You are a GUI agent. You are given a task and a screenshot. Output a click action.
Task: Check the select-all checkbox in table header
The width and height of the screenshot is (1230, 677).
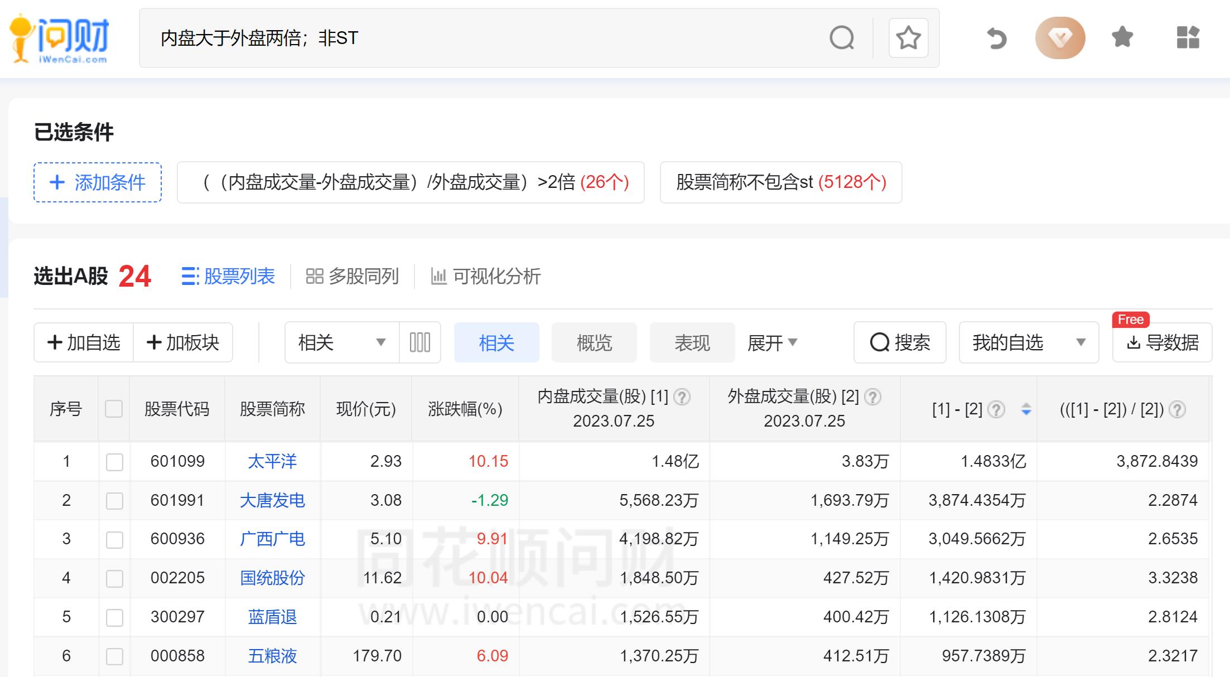114,409
